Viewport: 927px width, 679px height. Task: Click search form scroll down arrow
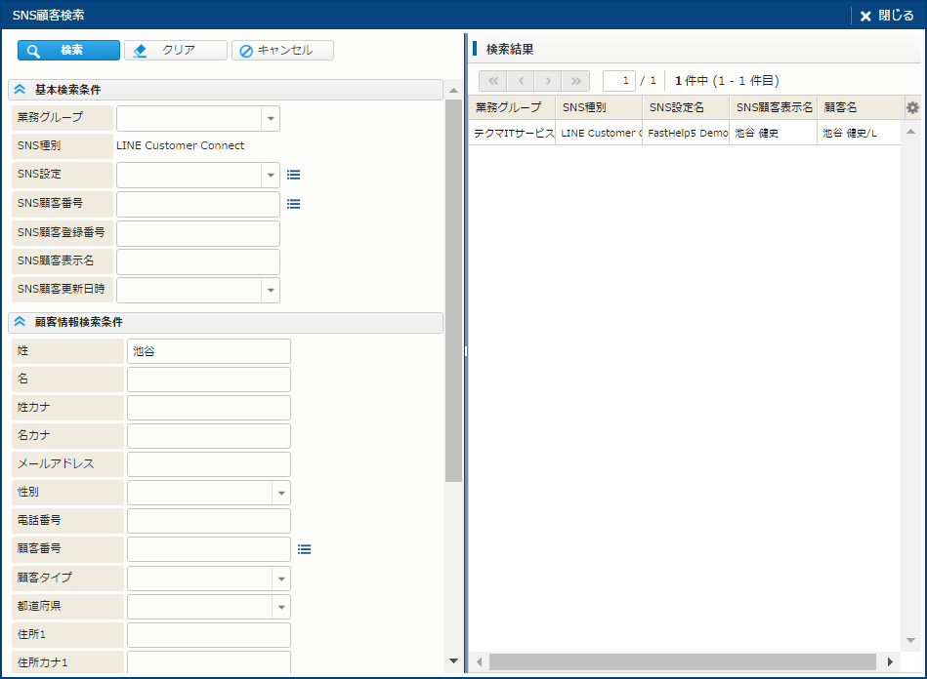453,661
